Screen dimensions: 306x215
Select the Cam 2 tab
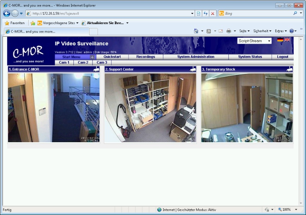pyautogui.click(x=83, y=62)
